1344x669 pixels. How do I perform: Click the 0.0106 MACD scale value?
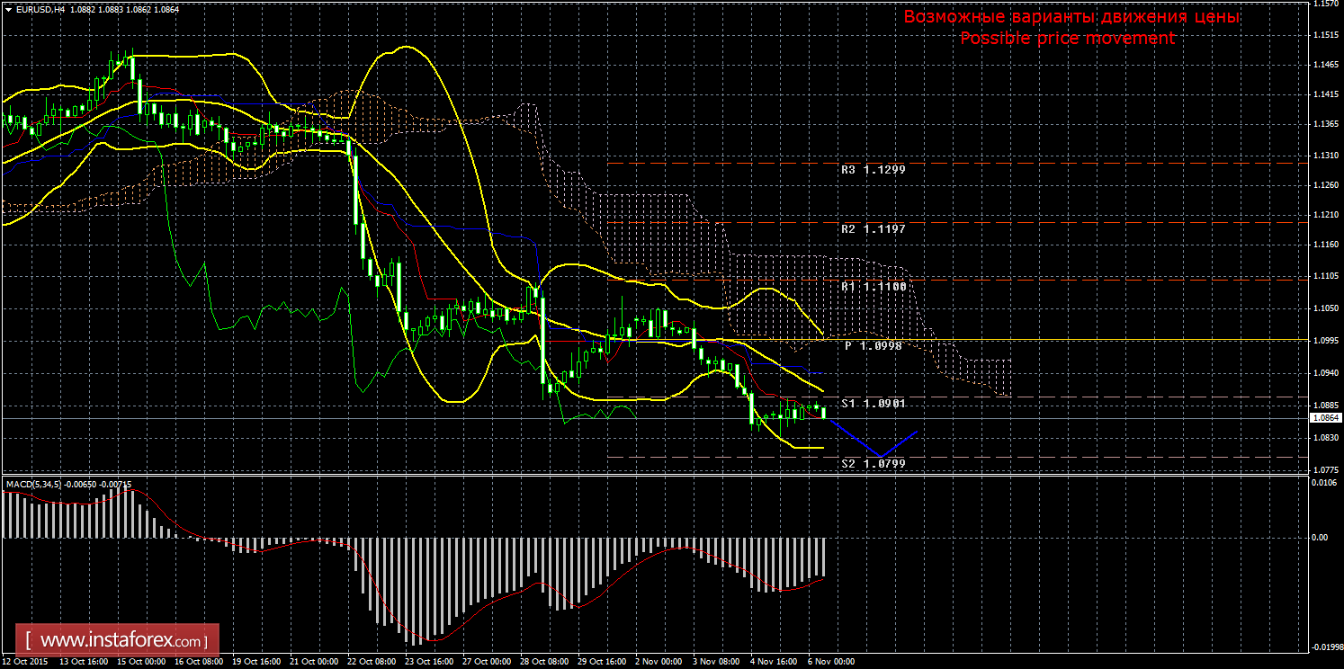(1323, 483)
